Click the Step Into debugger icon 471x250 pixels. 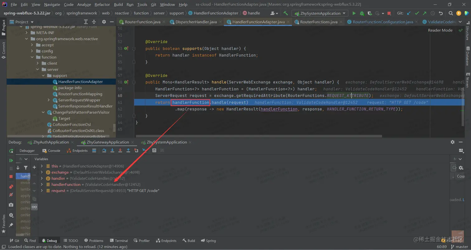(112, 150)
